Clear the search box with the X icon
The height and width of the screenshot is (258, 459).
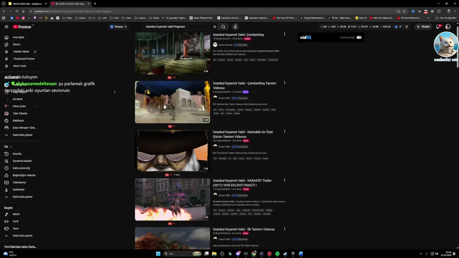coord(214,27)
